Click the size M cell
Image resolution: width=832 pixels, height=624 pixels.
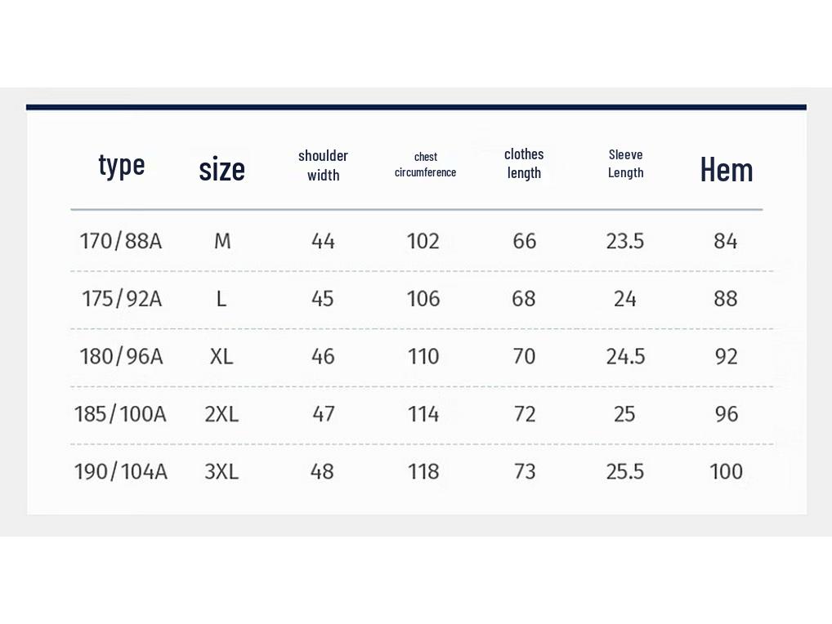pos(222,241)
